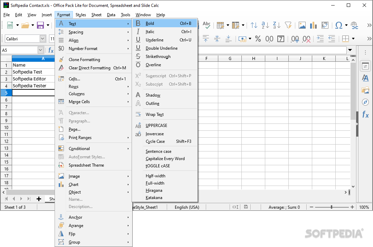Image resolution: width=373 pixels, height=247 pixels.
Task: Select UPPERCASE text conversion
Action: pos(165,126)
